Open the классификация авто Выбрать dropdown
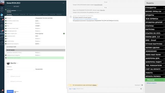Viewport: 165px width, 93px height. [x=38, y=31]
